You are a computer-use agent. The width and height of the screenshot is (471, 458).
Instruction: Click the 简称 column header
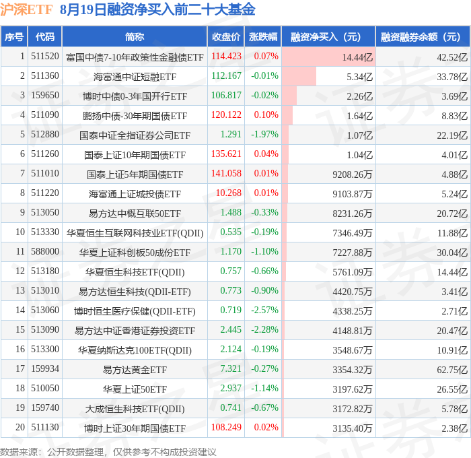(x=135, y=36)
